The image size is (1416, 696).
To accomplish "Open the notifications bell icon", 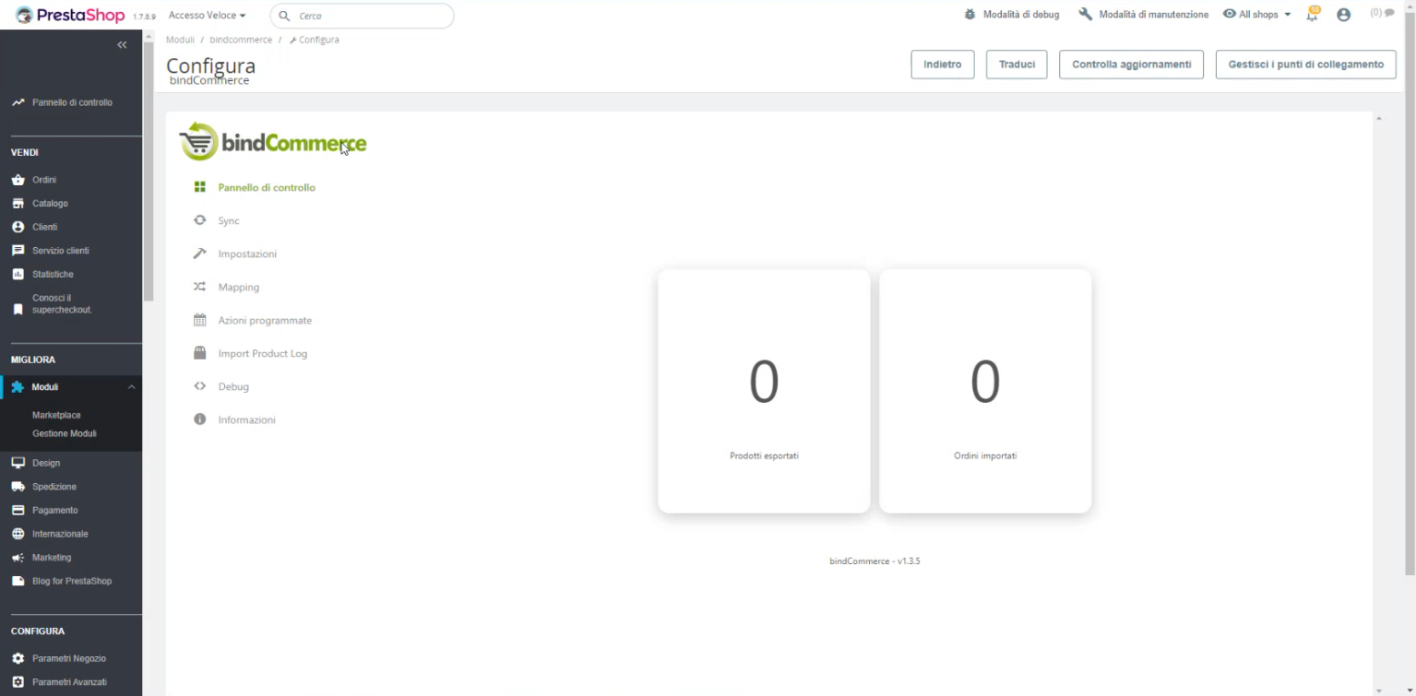I will [1312, 16].
